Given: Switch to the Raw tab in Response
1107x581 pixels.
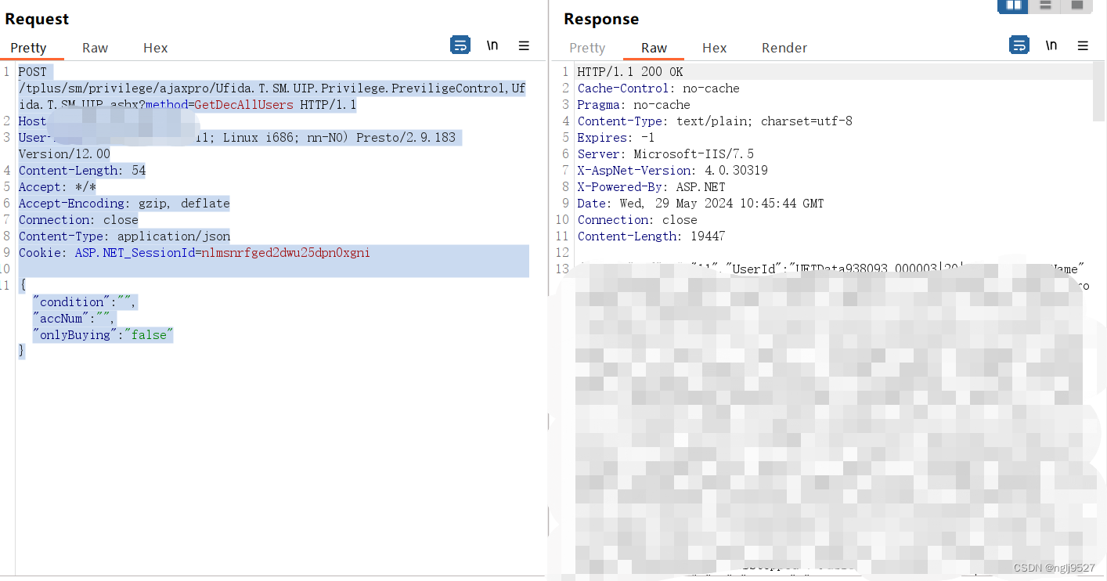Looking at the screenshot, I should point(654,48).
